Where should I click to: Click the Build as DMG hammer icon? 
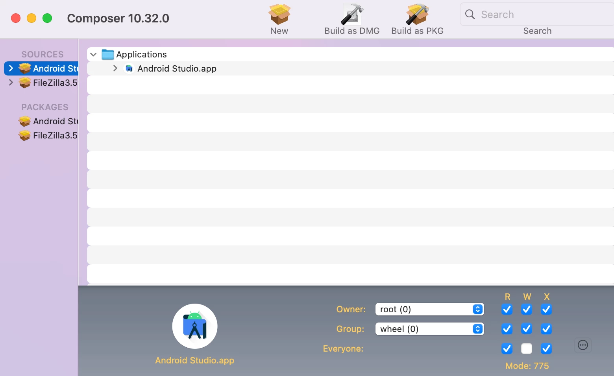point(352,14)
